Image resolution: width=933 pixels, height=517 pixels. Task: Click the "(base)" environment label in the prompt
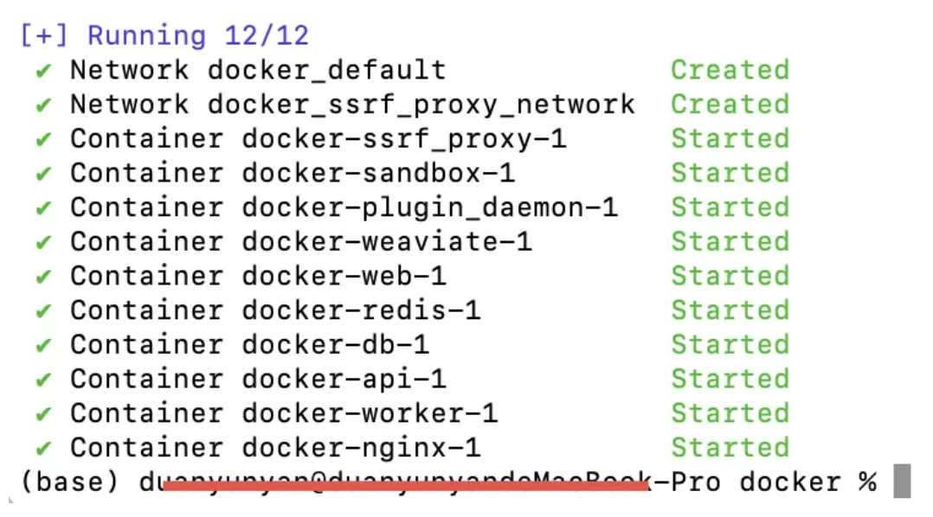coord(68,482)
